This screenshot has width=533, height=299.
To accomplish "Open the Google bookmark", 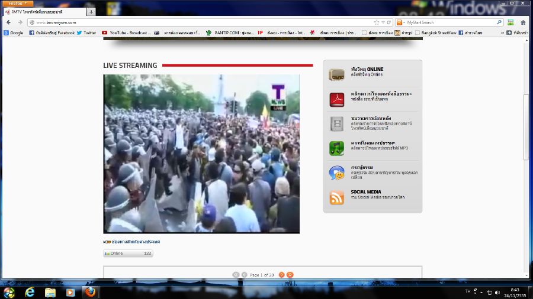I will tap(14, 33).
